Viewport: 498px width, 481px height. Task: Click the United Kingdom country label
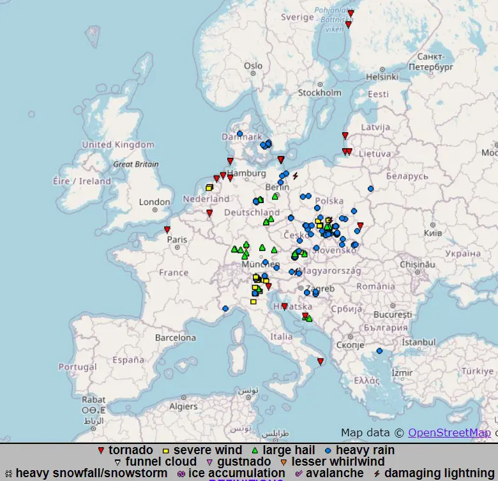[118, 144]
